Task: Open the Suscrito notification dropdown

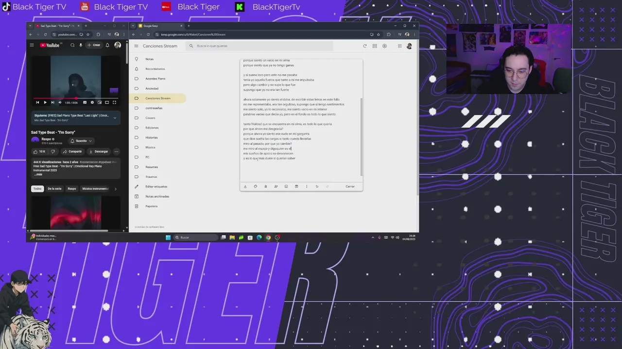Action: (x=81, y=141)
